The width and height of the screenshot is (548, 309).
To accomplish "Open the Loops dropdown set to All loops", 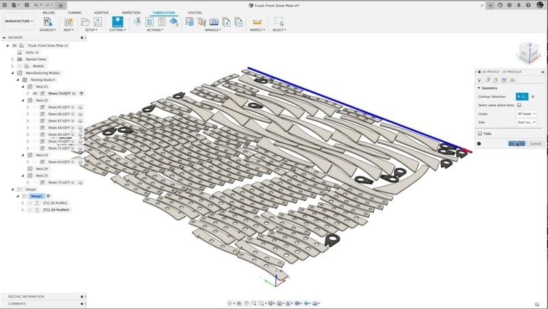I will [526, 113].
